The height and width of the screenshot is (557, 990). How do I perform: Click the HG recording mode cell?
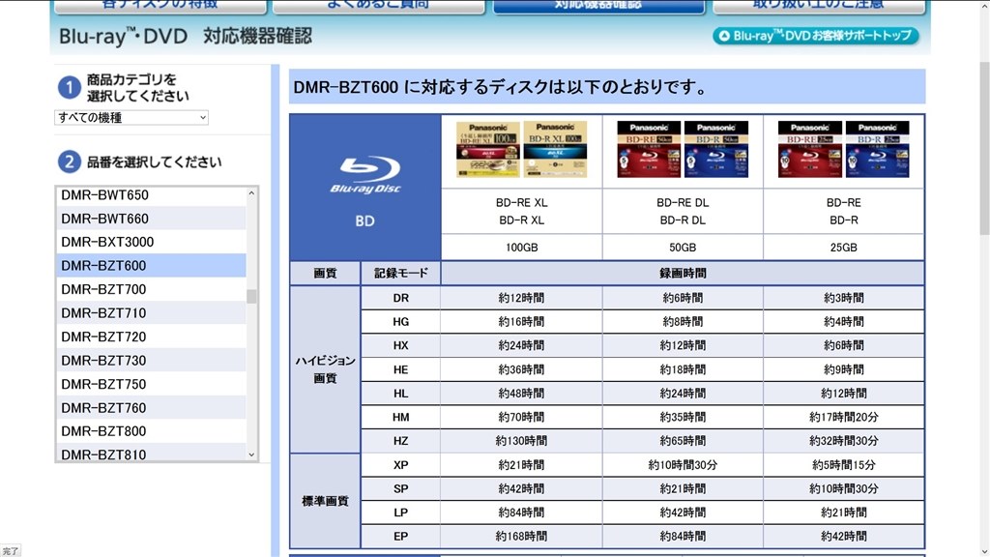click(x=401, y=322)
